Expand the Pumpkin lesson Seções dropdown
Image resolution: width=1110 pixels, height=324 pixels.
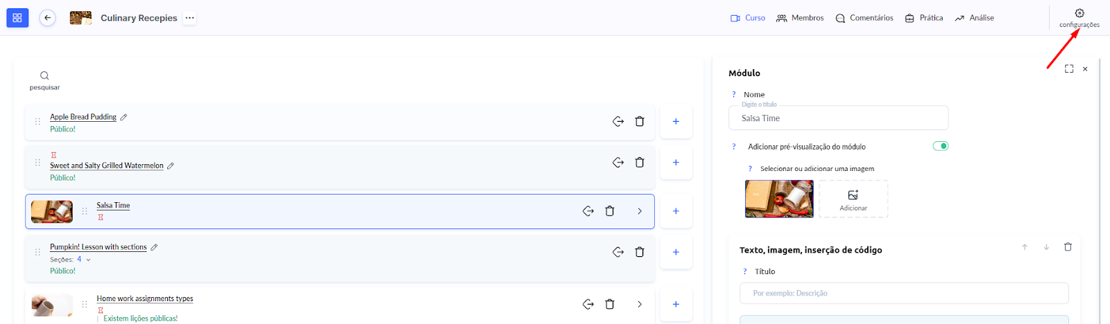tap(88, 260)
